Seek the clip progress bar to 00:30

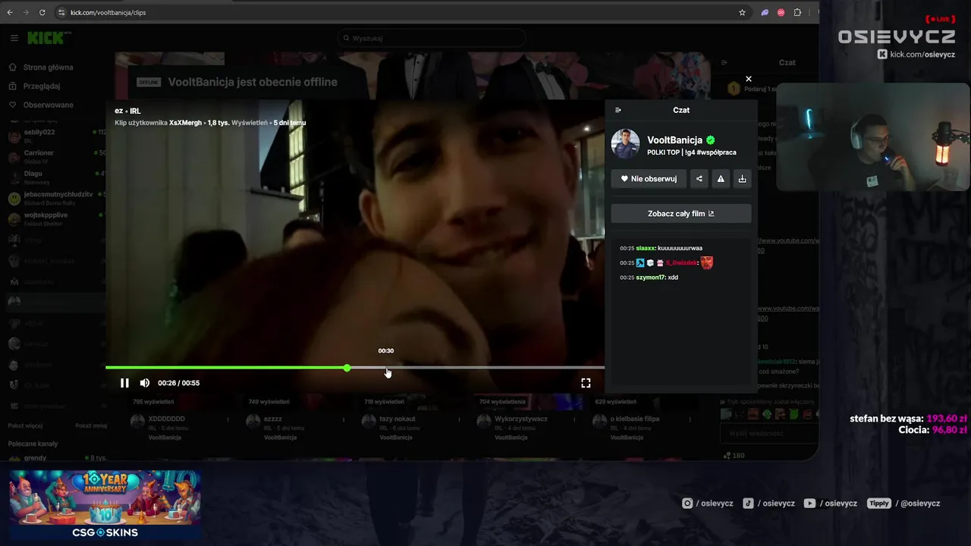pos(386,368)
